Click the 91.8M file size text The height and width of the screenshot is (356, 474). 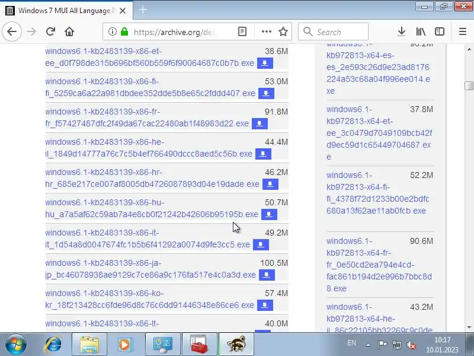(x=276, y=112)
